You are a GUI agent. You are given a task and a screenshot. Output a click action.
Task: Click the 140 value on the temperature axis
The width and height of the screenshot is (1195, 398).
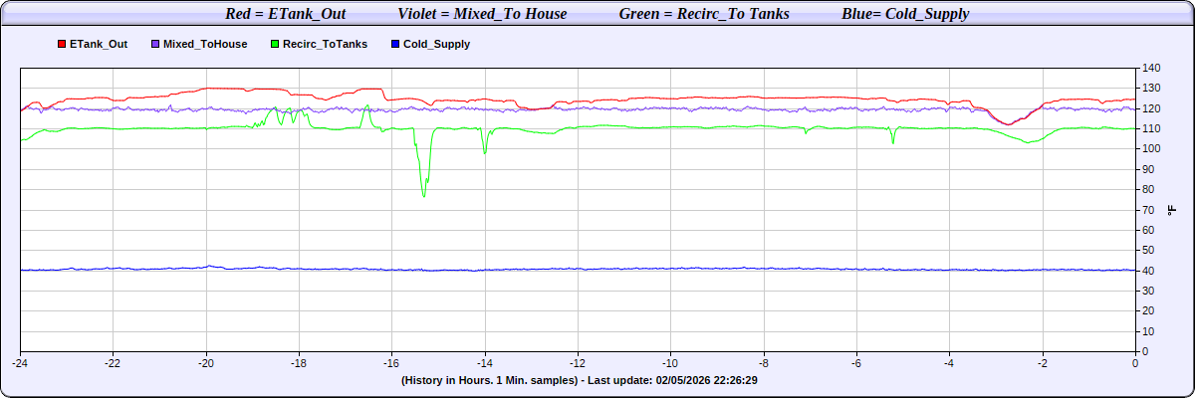1152,69
